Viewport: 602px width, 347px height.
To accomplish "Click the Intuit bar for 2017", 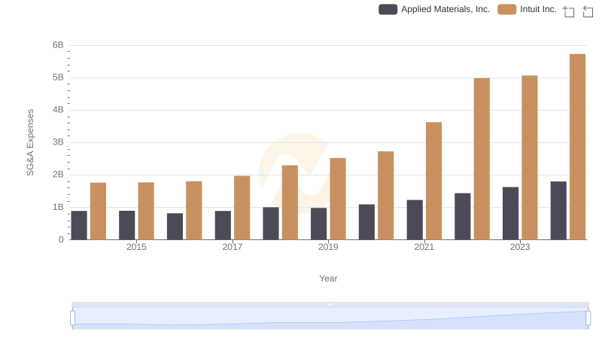I will point(242,208).
